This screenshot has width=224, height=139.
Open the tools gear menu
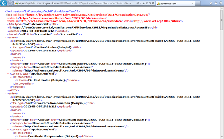pyautogui.click(x=221, y=3)
